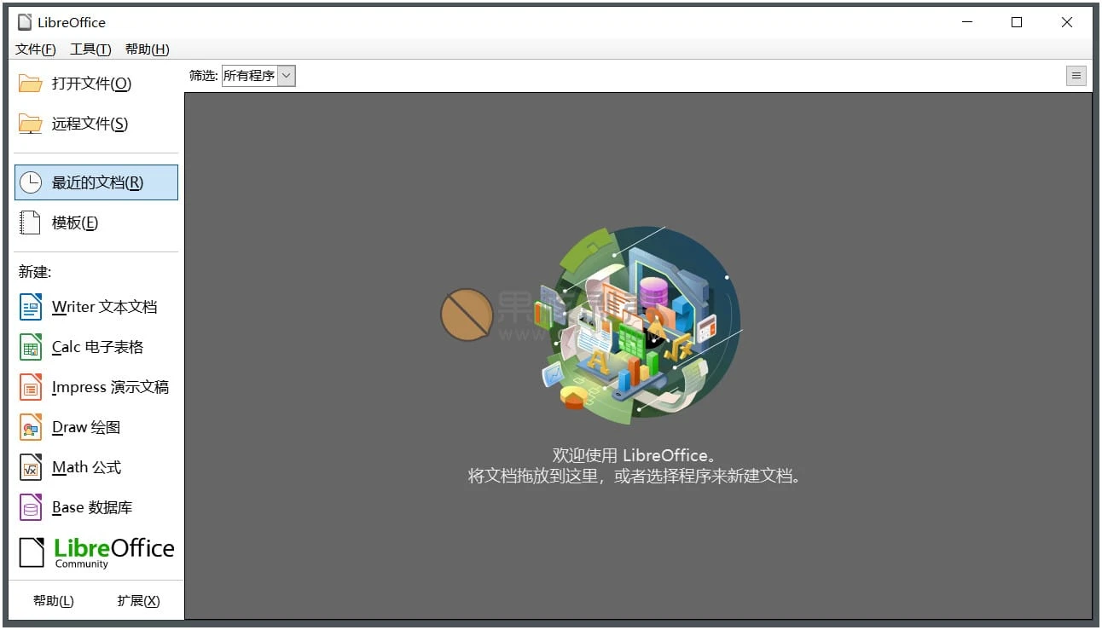Select the 最近的文档(R) label

(97, 182)
